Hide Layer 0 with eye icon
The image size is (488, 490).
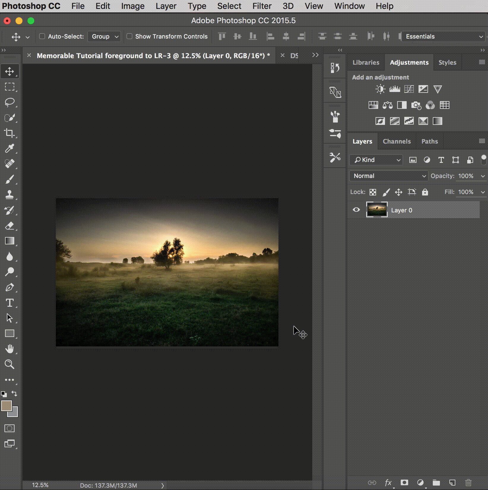click(356, 210)
